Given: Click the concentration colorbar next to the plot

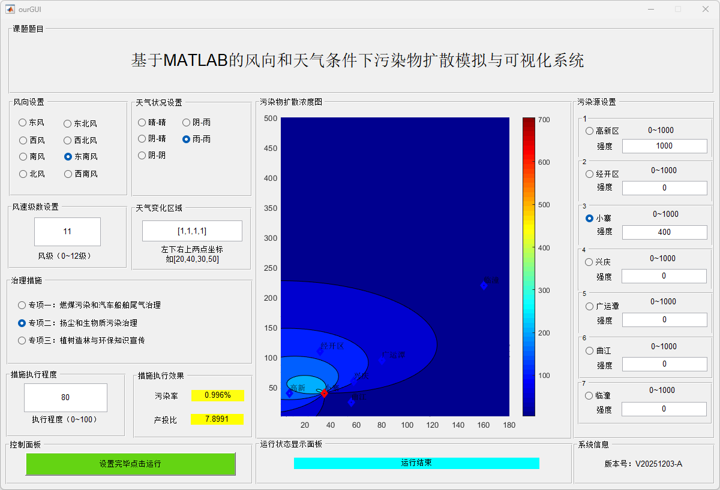Looking at the screenshot, I should pos(528,267).
